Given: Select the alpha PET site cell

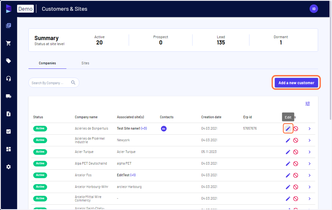Looking at the screenshot, I should (x=124, y=164).
